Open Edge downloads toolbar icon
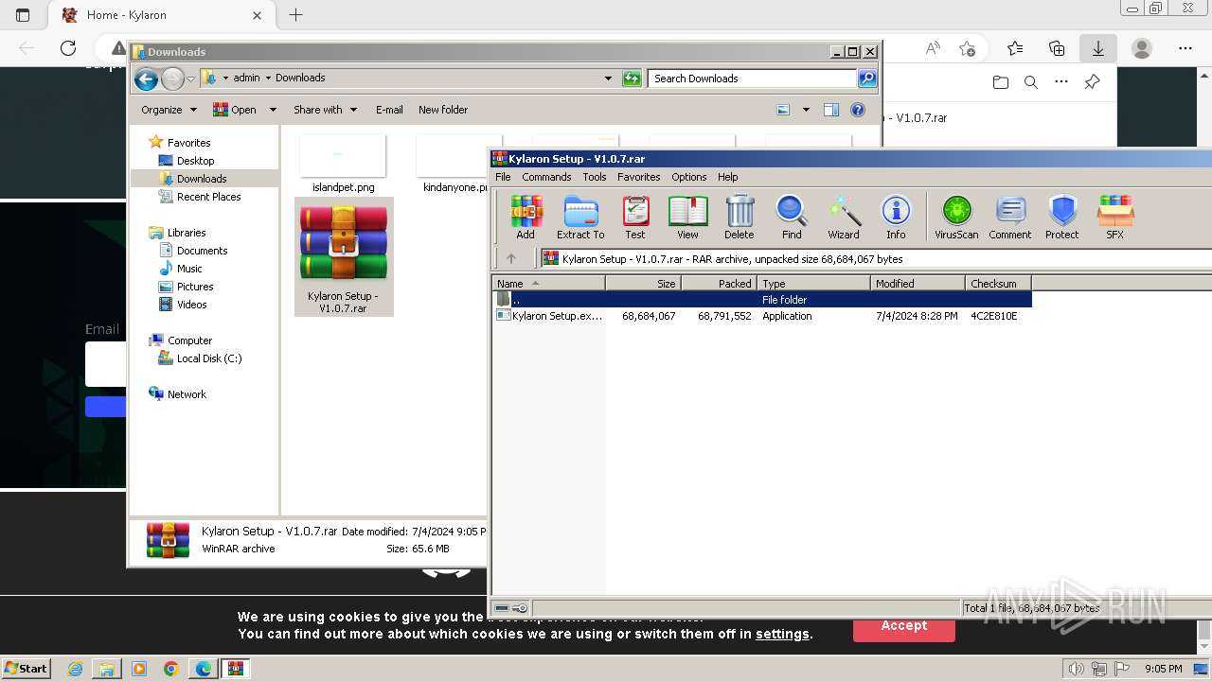The image size is (1212, 681). [1098, 48]
